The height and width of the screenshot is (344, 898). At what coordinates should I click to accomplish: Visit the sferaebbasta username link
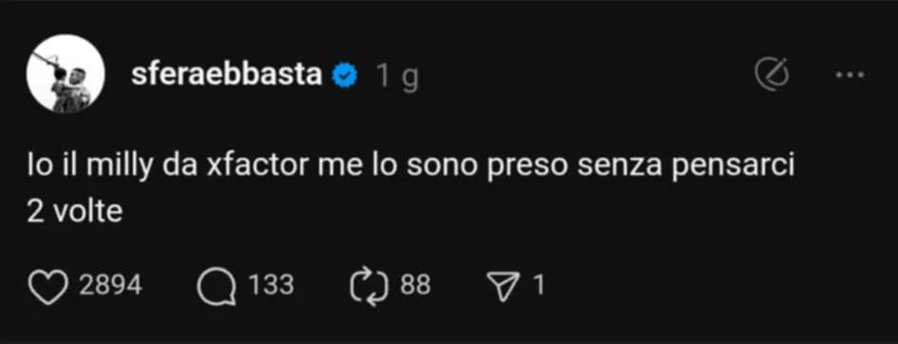click(227, 75)
